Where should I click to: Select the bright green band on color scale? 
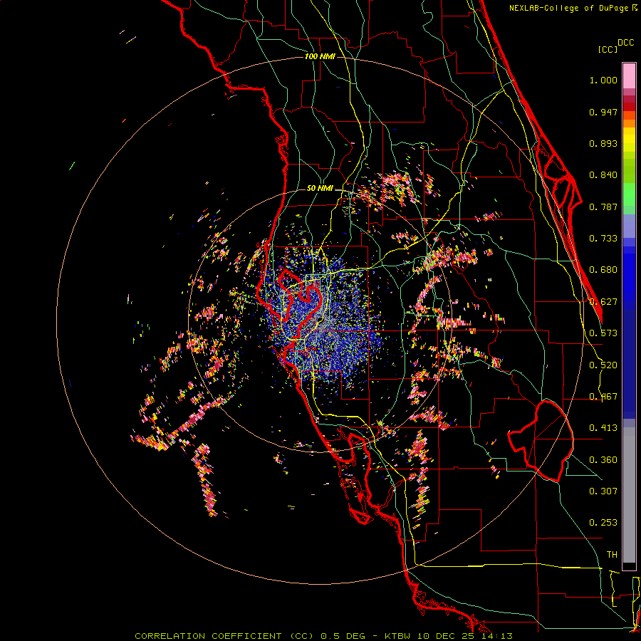point(629,198)
